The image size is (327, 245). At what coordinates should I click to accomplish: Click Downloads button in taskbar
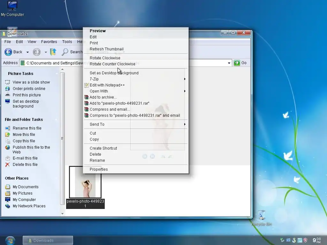point(48,241)
